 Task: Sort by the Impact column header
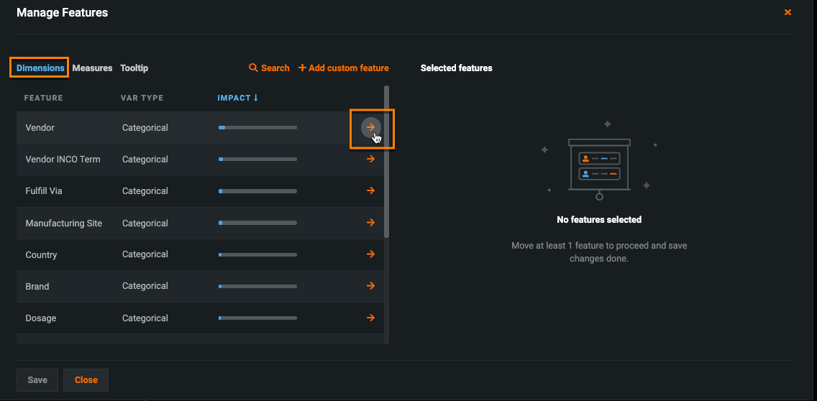click(237, 98)
